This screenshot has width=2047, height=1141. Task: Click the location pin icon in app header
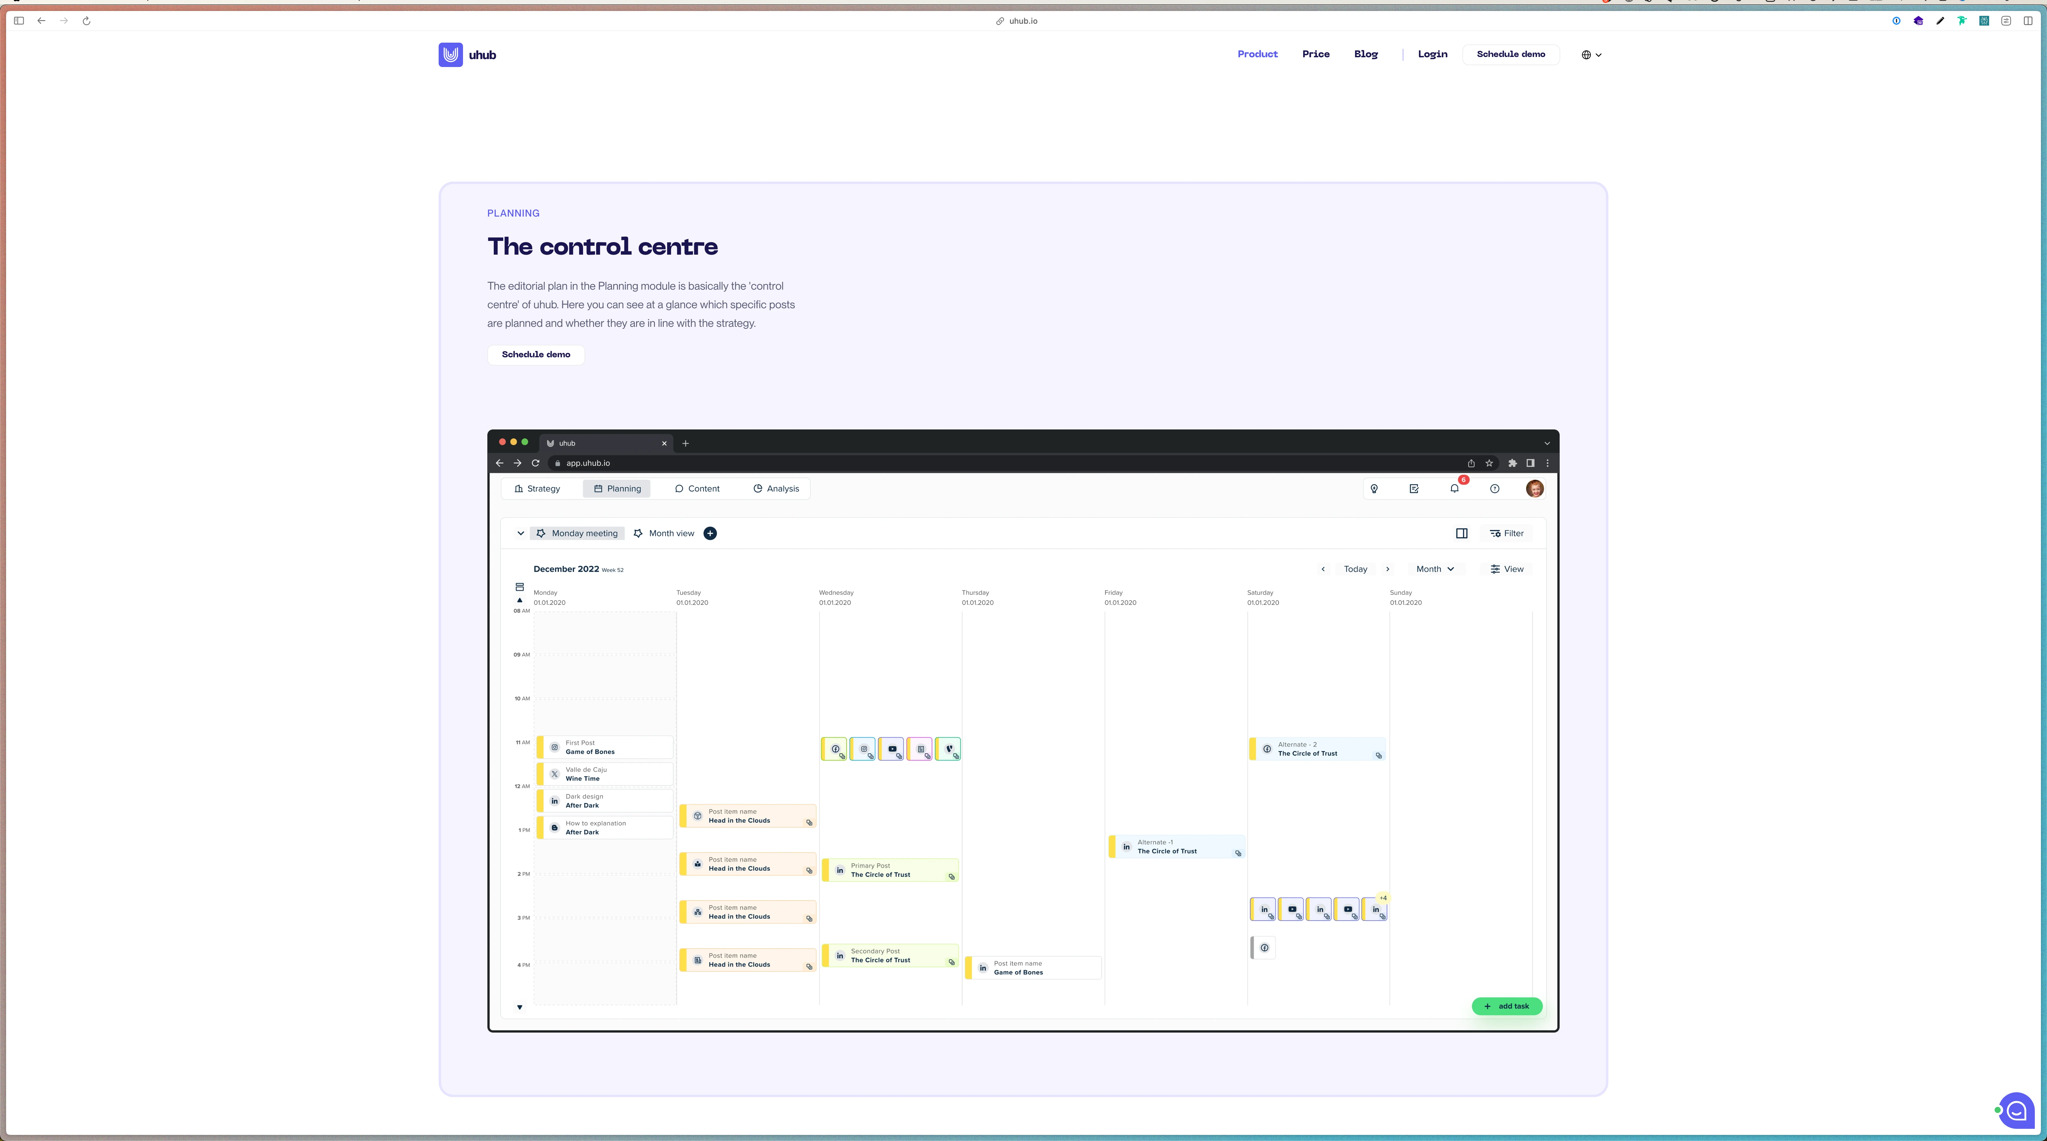tap(1374, 489)
